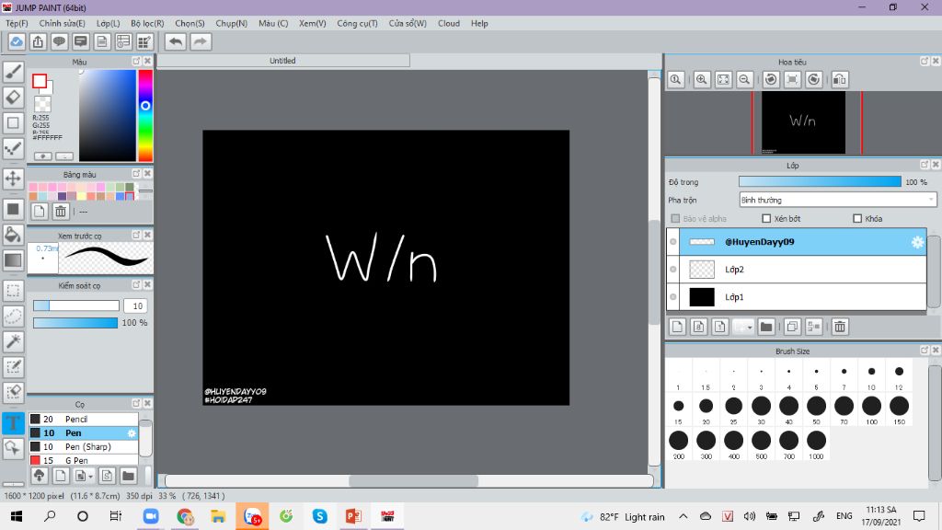Select the Eraser tool

(x=13, y=98)
